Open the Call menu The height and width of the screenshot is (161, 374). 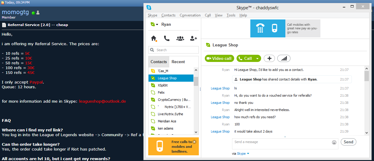pos(208,15)
